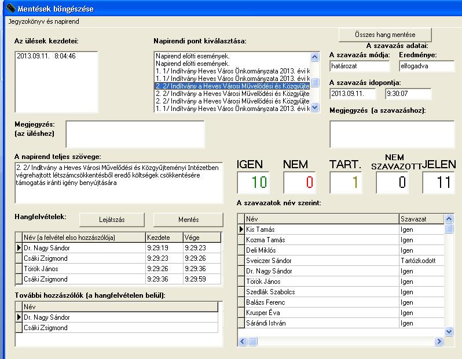Screen dimensions: 462x359
Task: Select the highlighted 2. 2/ Indítvány agenda item
Action: 233,86
